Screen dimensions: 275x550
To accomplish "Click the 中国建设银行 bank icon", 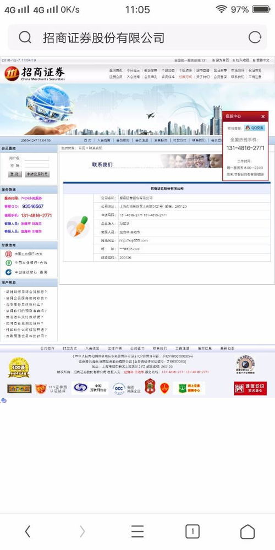I will (x=8, y=272).
